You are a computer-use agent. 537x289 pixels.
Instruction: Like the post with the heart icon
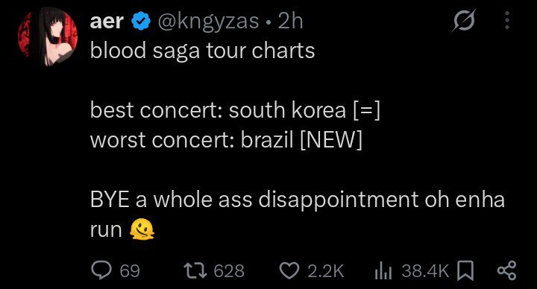click(289, 270)
